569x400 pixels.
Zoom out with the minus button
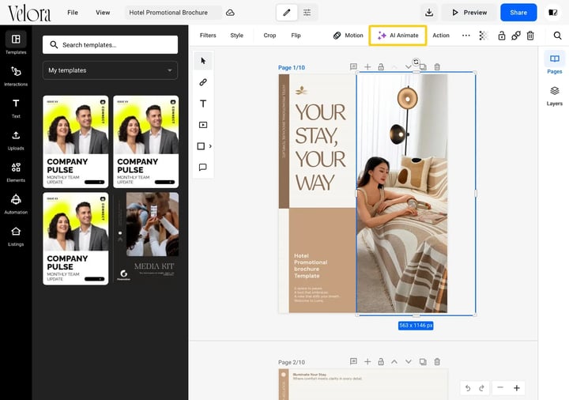pyautogui.click(x=500, y=387)
